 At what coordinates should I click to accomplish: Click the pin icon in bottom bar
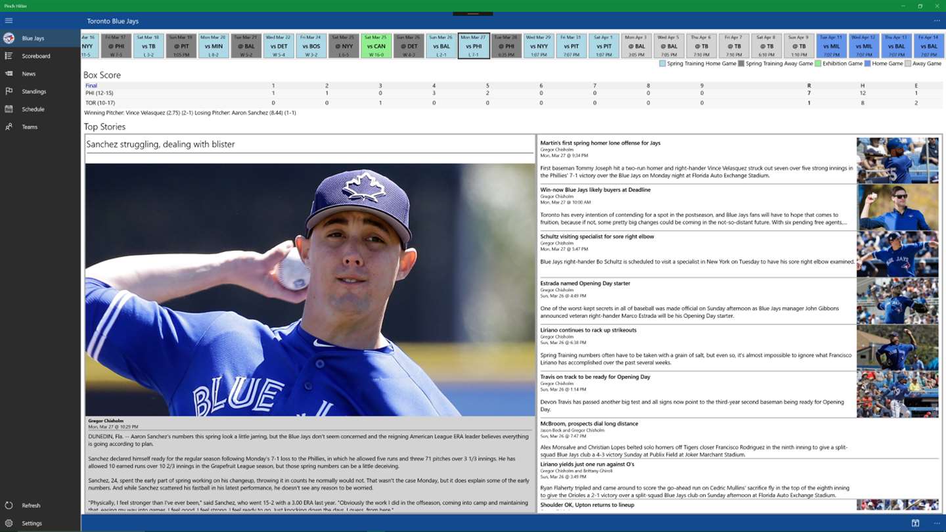click(915, 523)
